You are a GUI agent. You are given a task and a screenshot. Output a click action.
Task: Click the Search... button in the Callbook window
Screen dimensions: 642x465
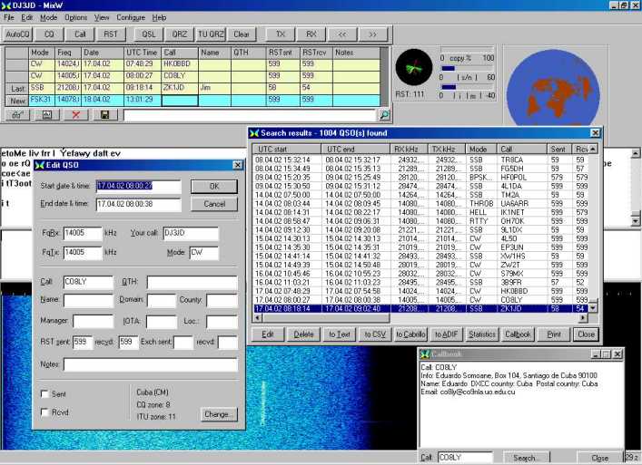pos(527,458)
